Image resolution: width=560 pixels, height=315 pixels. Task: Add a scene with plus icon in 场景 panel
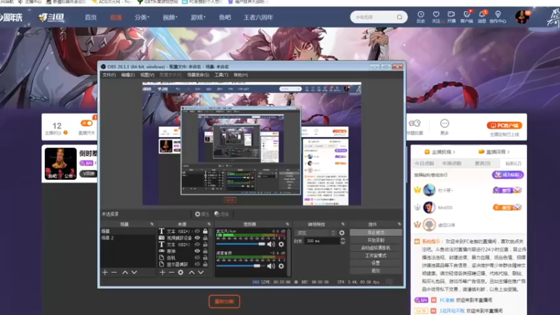pyautogui.click(x=105, y=272)
